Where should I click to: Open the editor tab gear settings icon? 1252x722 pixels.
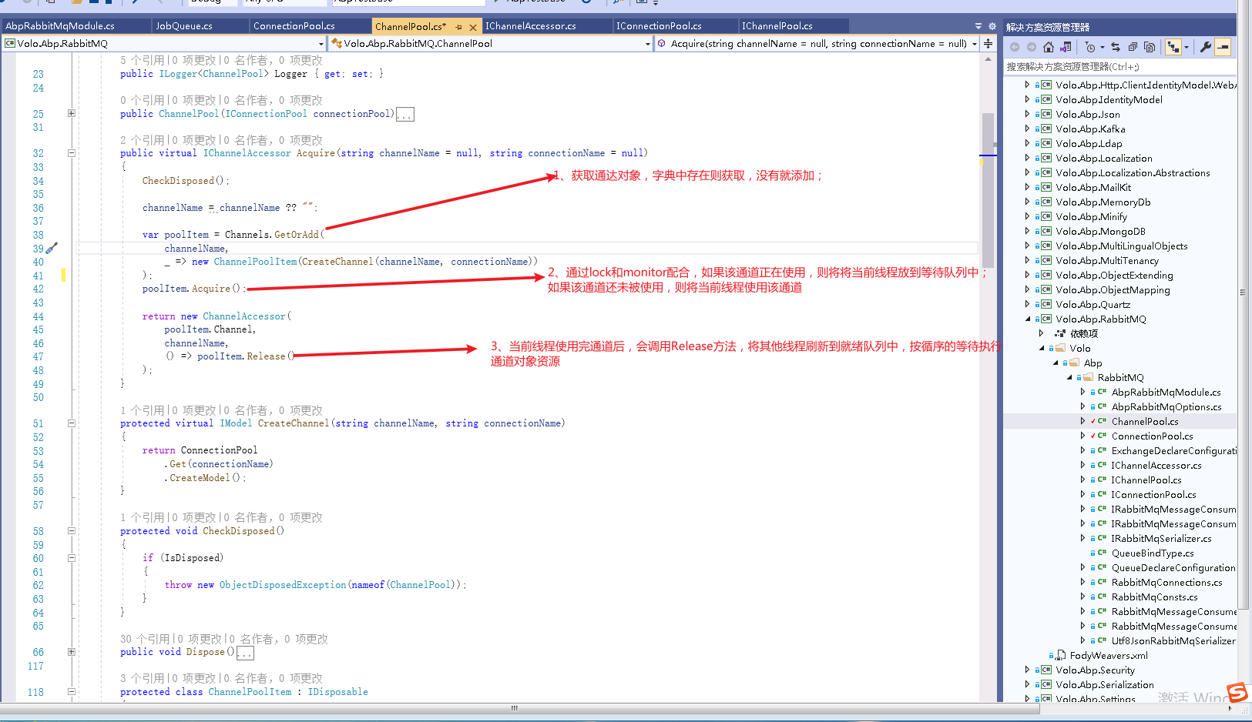pyautogui.click(x=992, y=26)
